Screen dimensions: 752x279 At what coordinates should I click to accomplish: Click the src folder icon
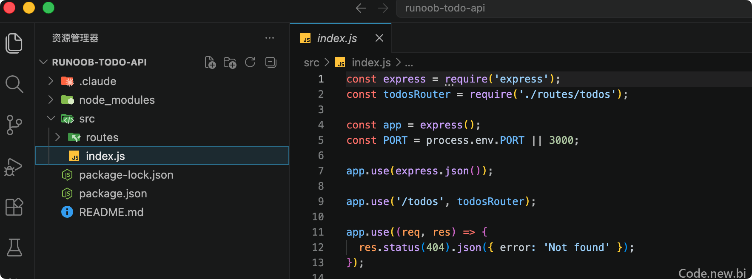67,119
